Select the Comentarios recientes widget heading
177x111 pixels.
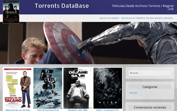pyautogui.click(x=150, y=107)
